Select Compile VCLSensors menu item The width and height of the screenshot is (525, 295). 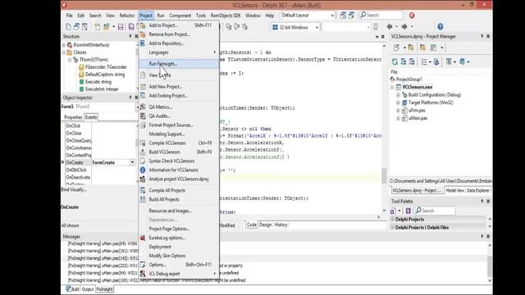coord(179,143)
